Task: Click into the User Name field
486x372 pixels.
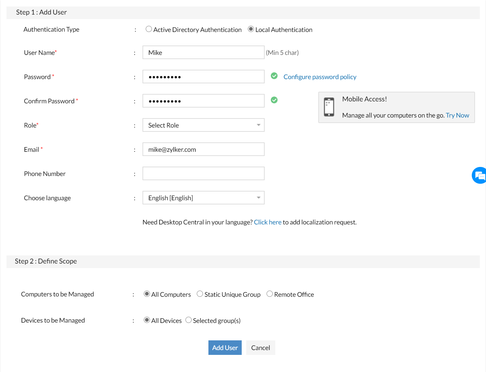Action: click(x=203, y=53)
